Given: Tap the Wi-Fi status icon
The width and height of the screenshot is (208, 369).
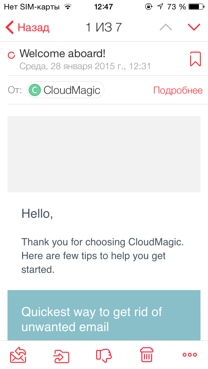Looking at the screenshot, I should click(x=68, y=7).
